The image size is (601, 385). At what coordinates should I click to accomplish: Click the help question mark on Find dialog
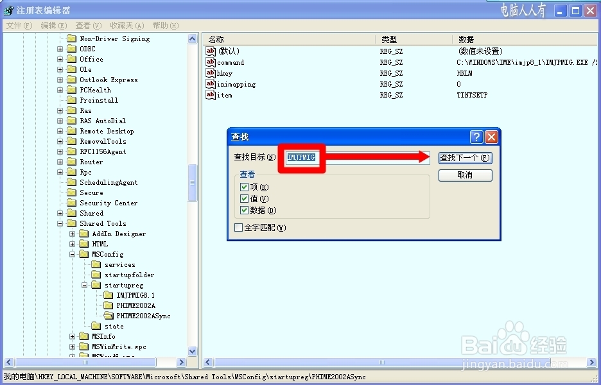(x=476, y=136)
